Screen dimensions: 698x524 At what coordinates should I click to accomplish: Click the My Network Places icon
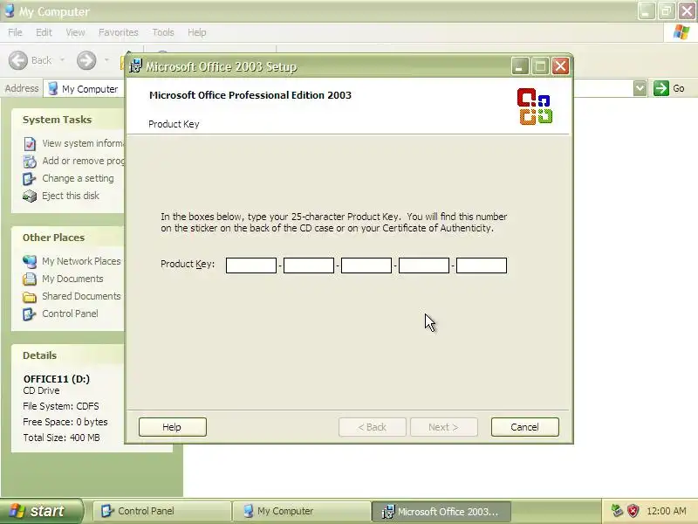click(30, 261)
